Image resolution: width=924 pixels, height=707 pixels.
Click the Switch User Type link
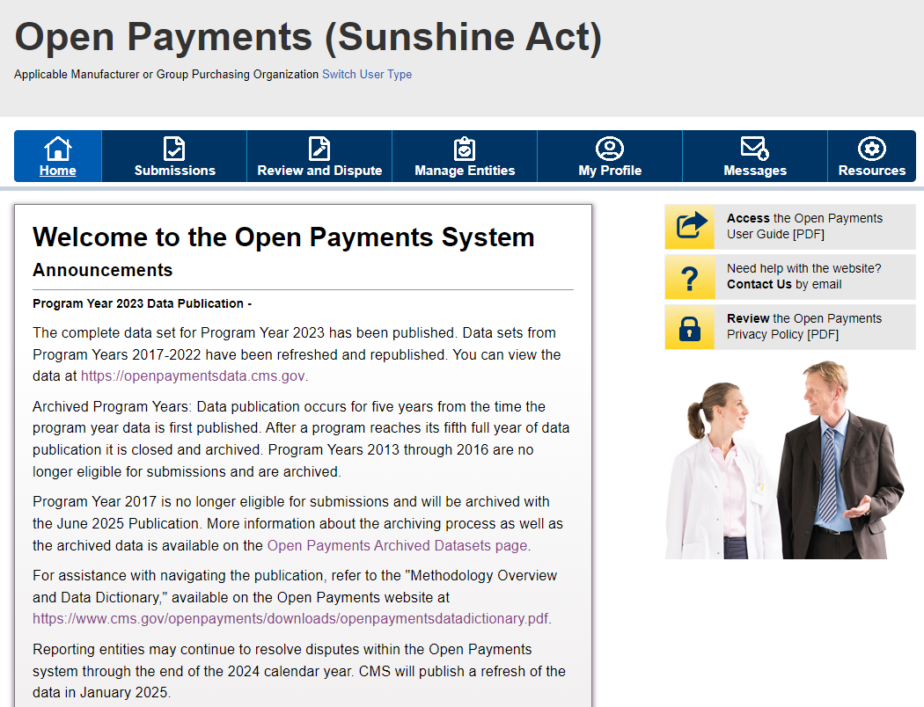click(367, 75)
